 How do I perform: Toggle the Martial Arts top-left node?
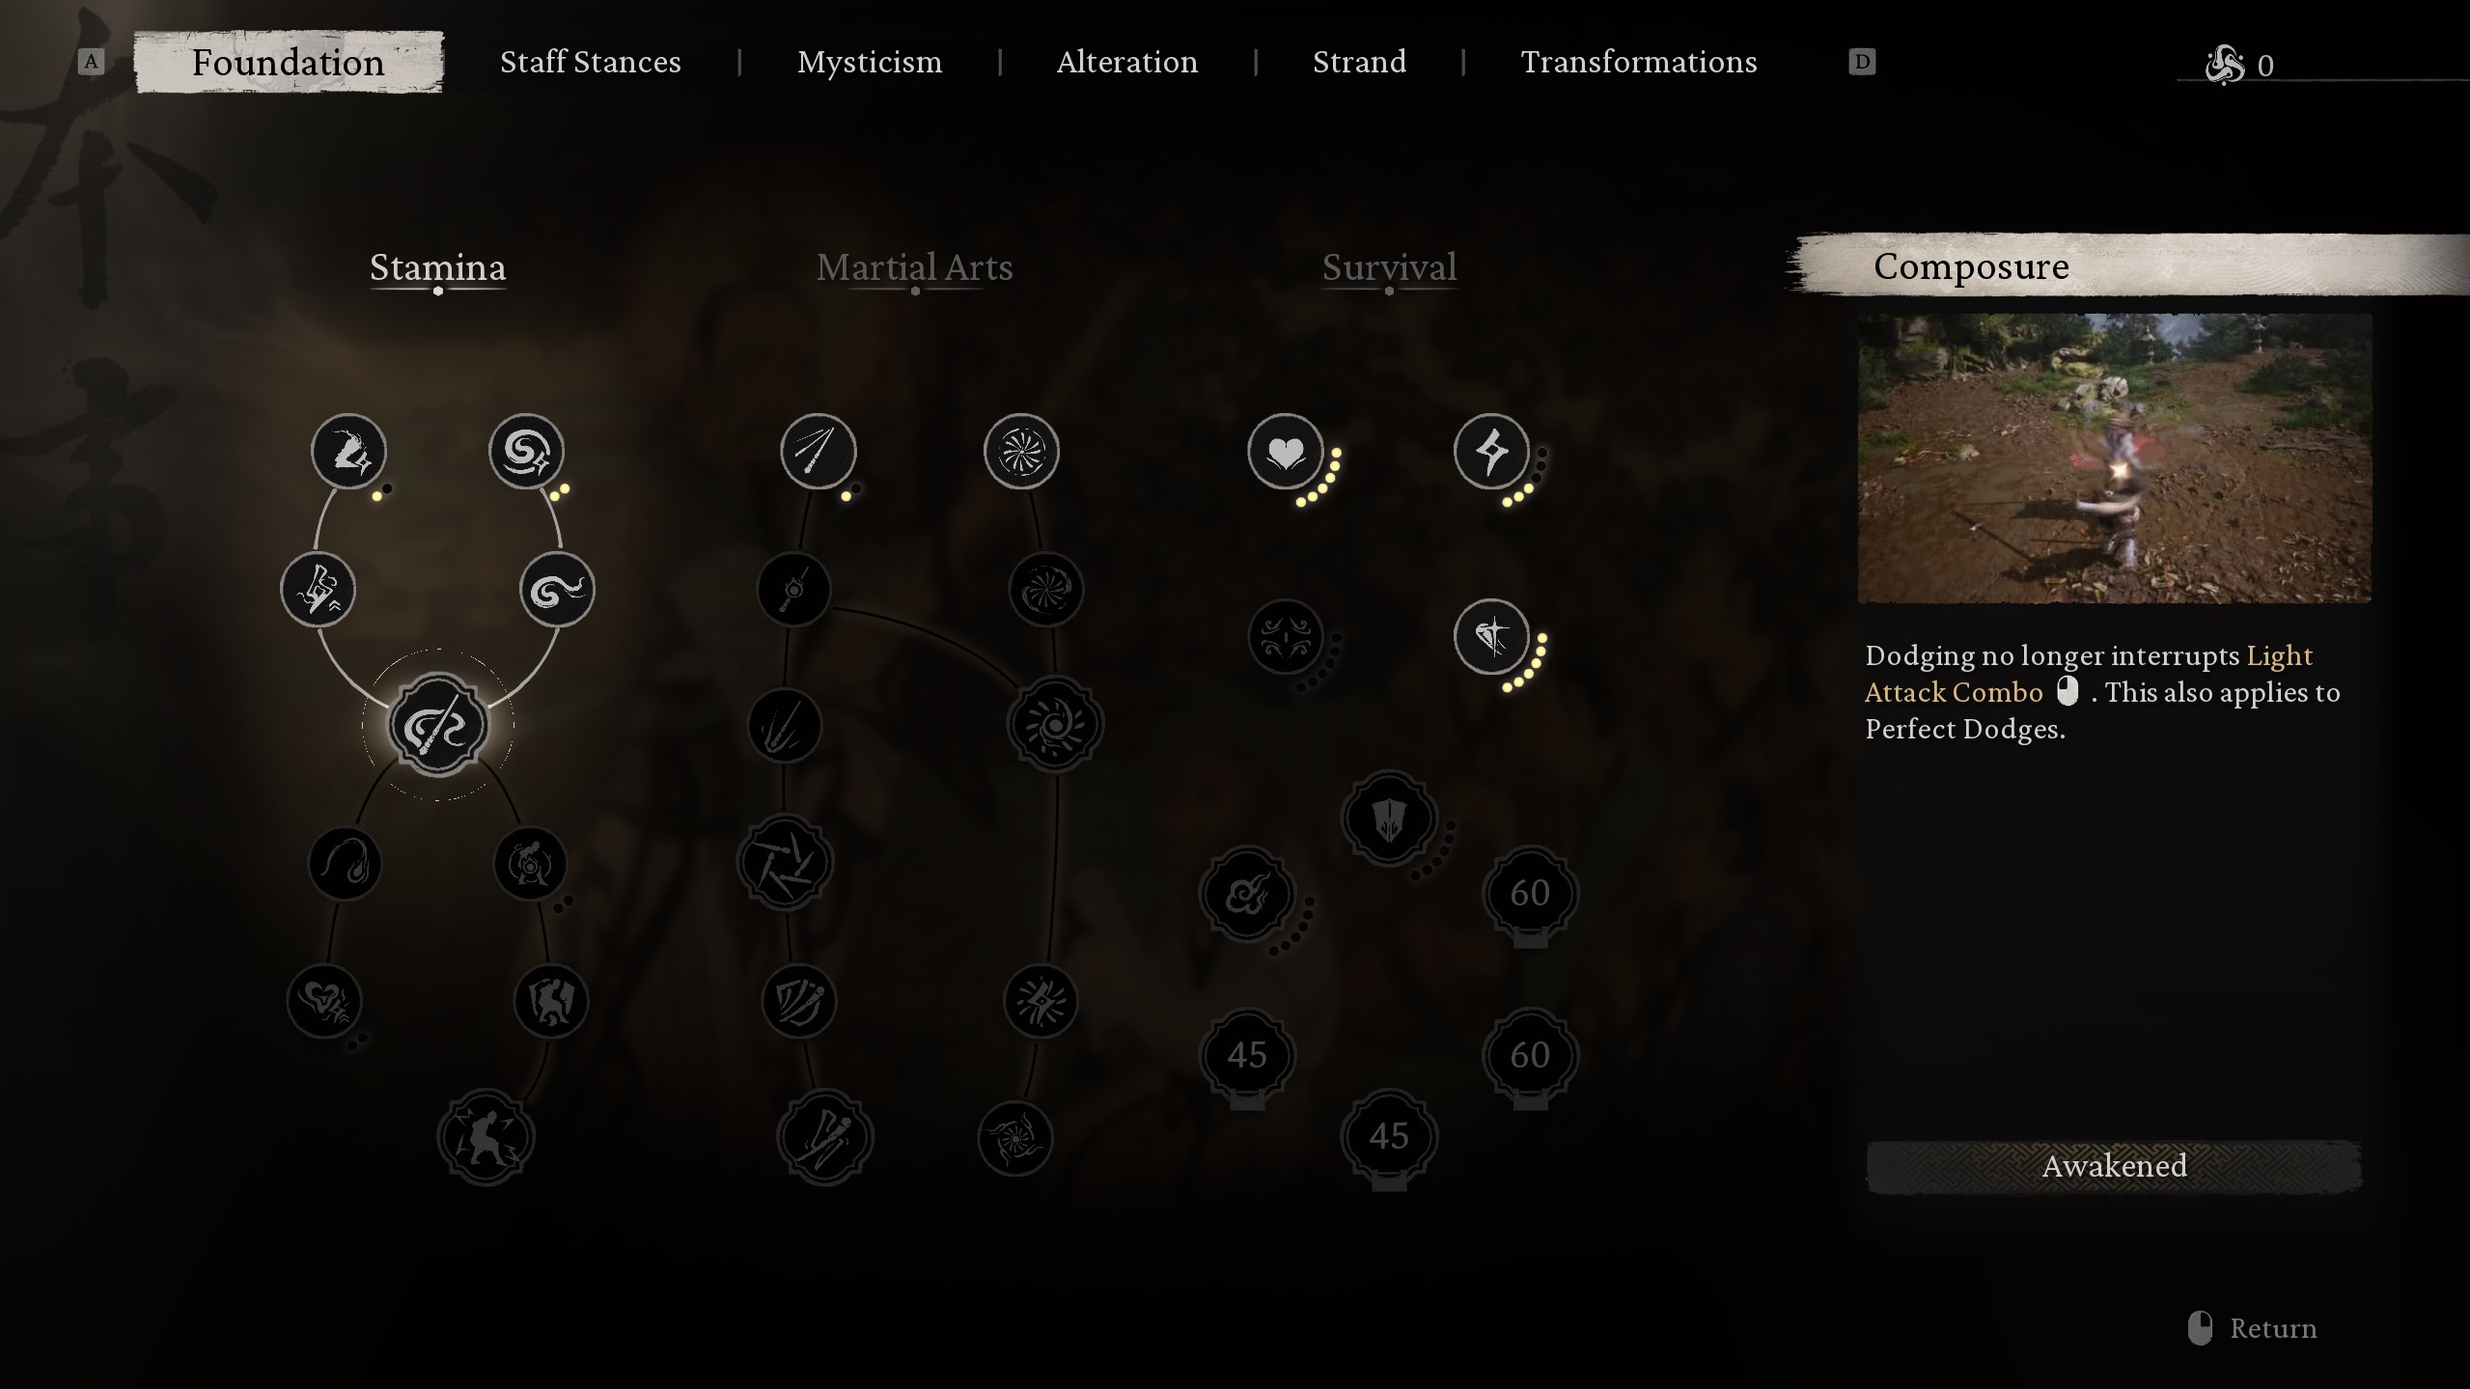click(x=816, y=450)
